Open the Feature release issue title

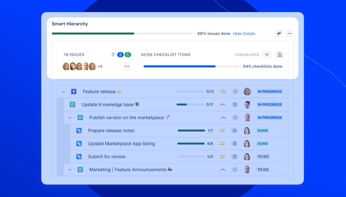point(99,91)
